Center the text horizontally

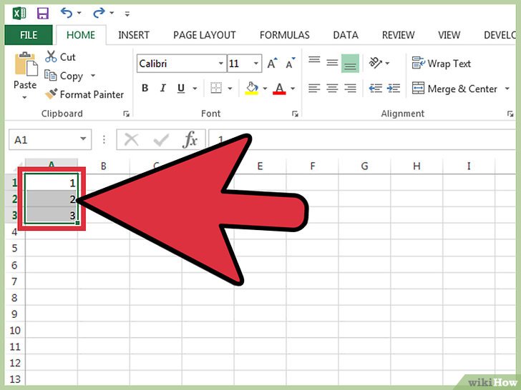(332, 88)
